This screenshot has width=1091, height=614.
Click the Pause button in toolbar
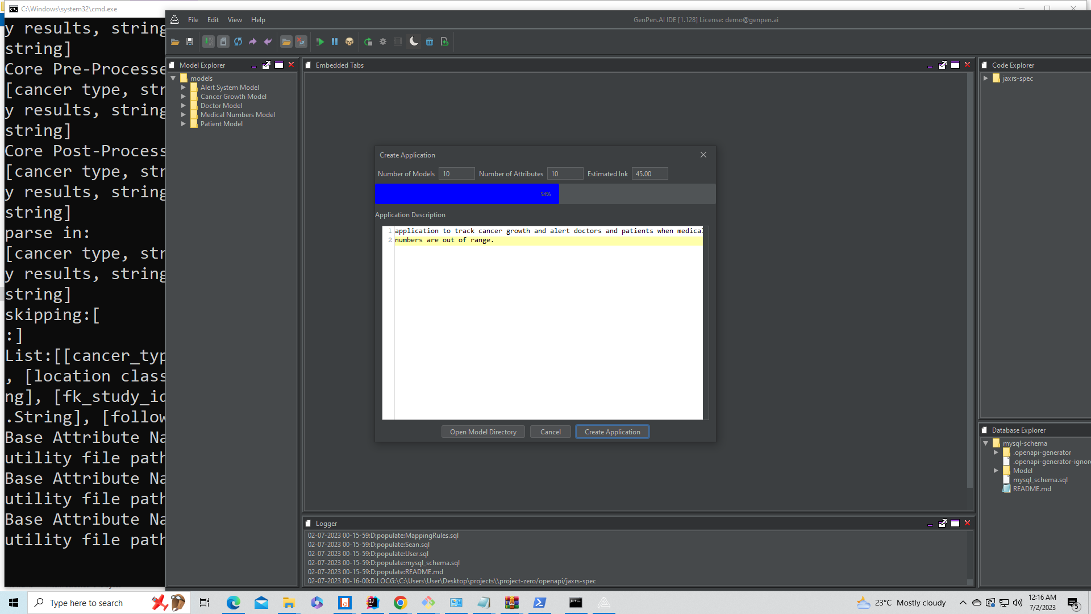pos(335,42)
